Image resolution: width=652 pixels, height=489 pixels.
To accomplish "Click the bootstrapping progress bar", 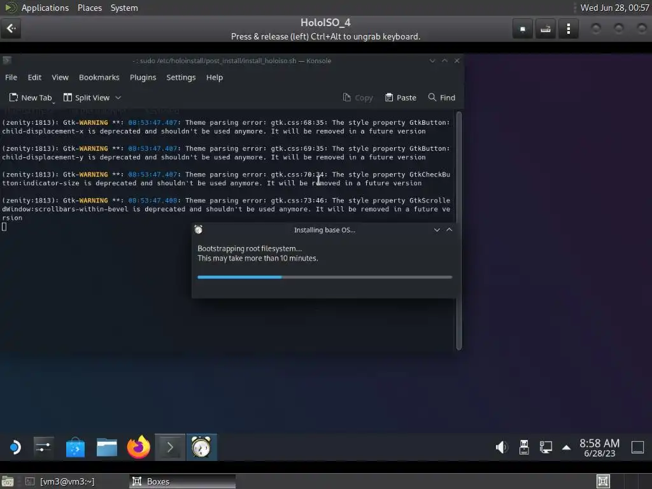I will pyautogui.click(x=325, y=277).
